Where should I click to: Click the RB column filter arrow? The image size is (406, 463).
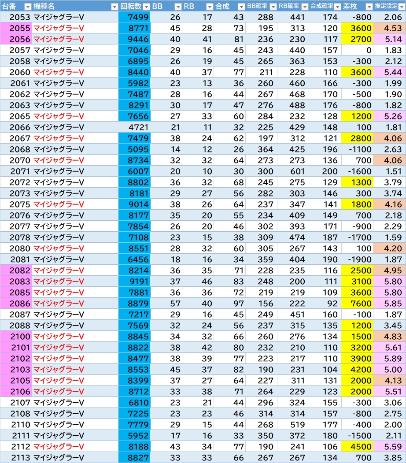209,7
